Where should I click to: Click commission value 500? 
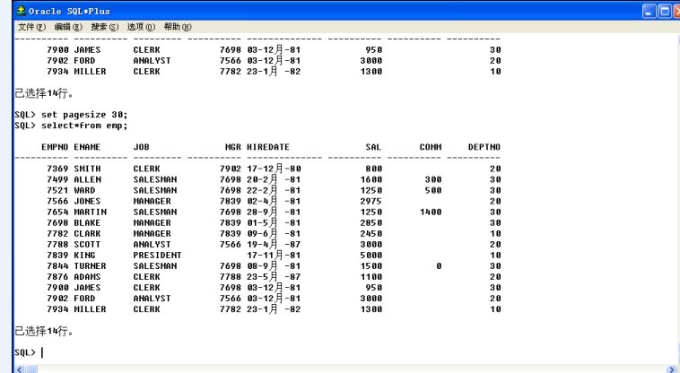pos(433,190)
